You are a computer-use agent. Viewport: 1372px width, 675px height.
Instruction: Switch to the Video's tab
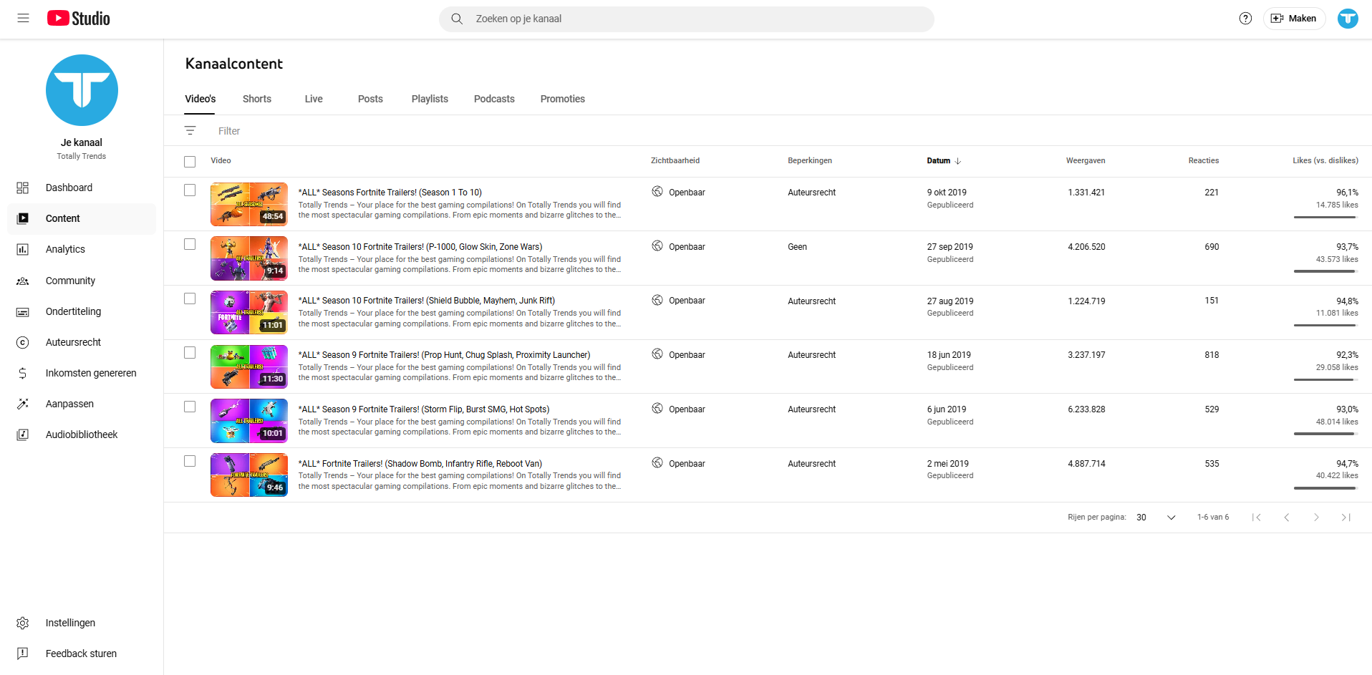(x=200, y=99)
